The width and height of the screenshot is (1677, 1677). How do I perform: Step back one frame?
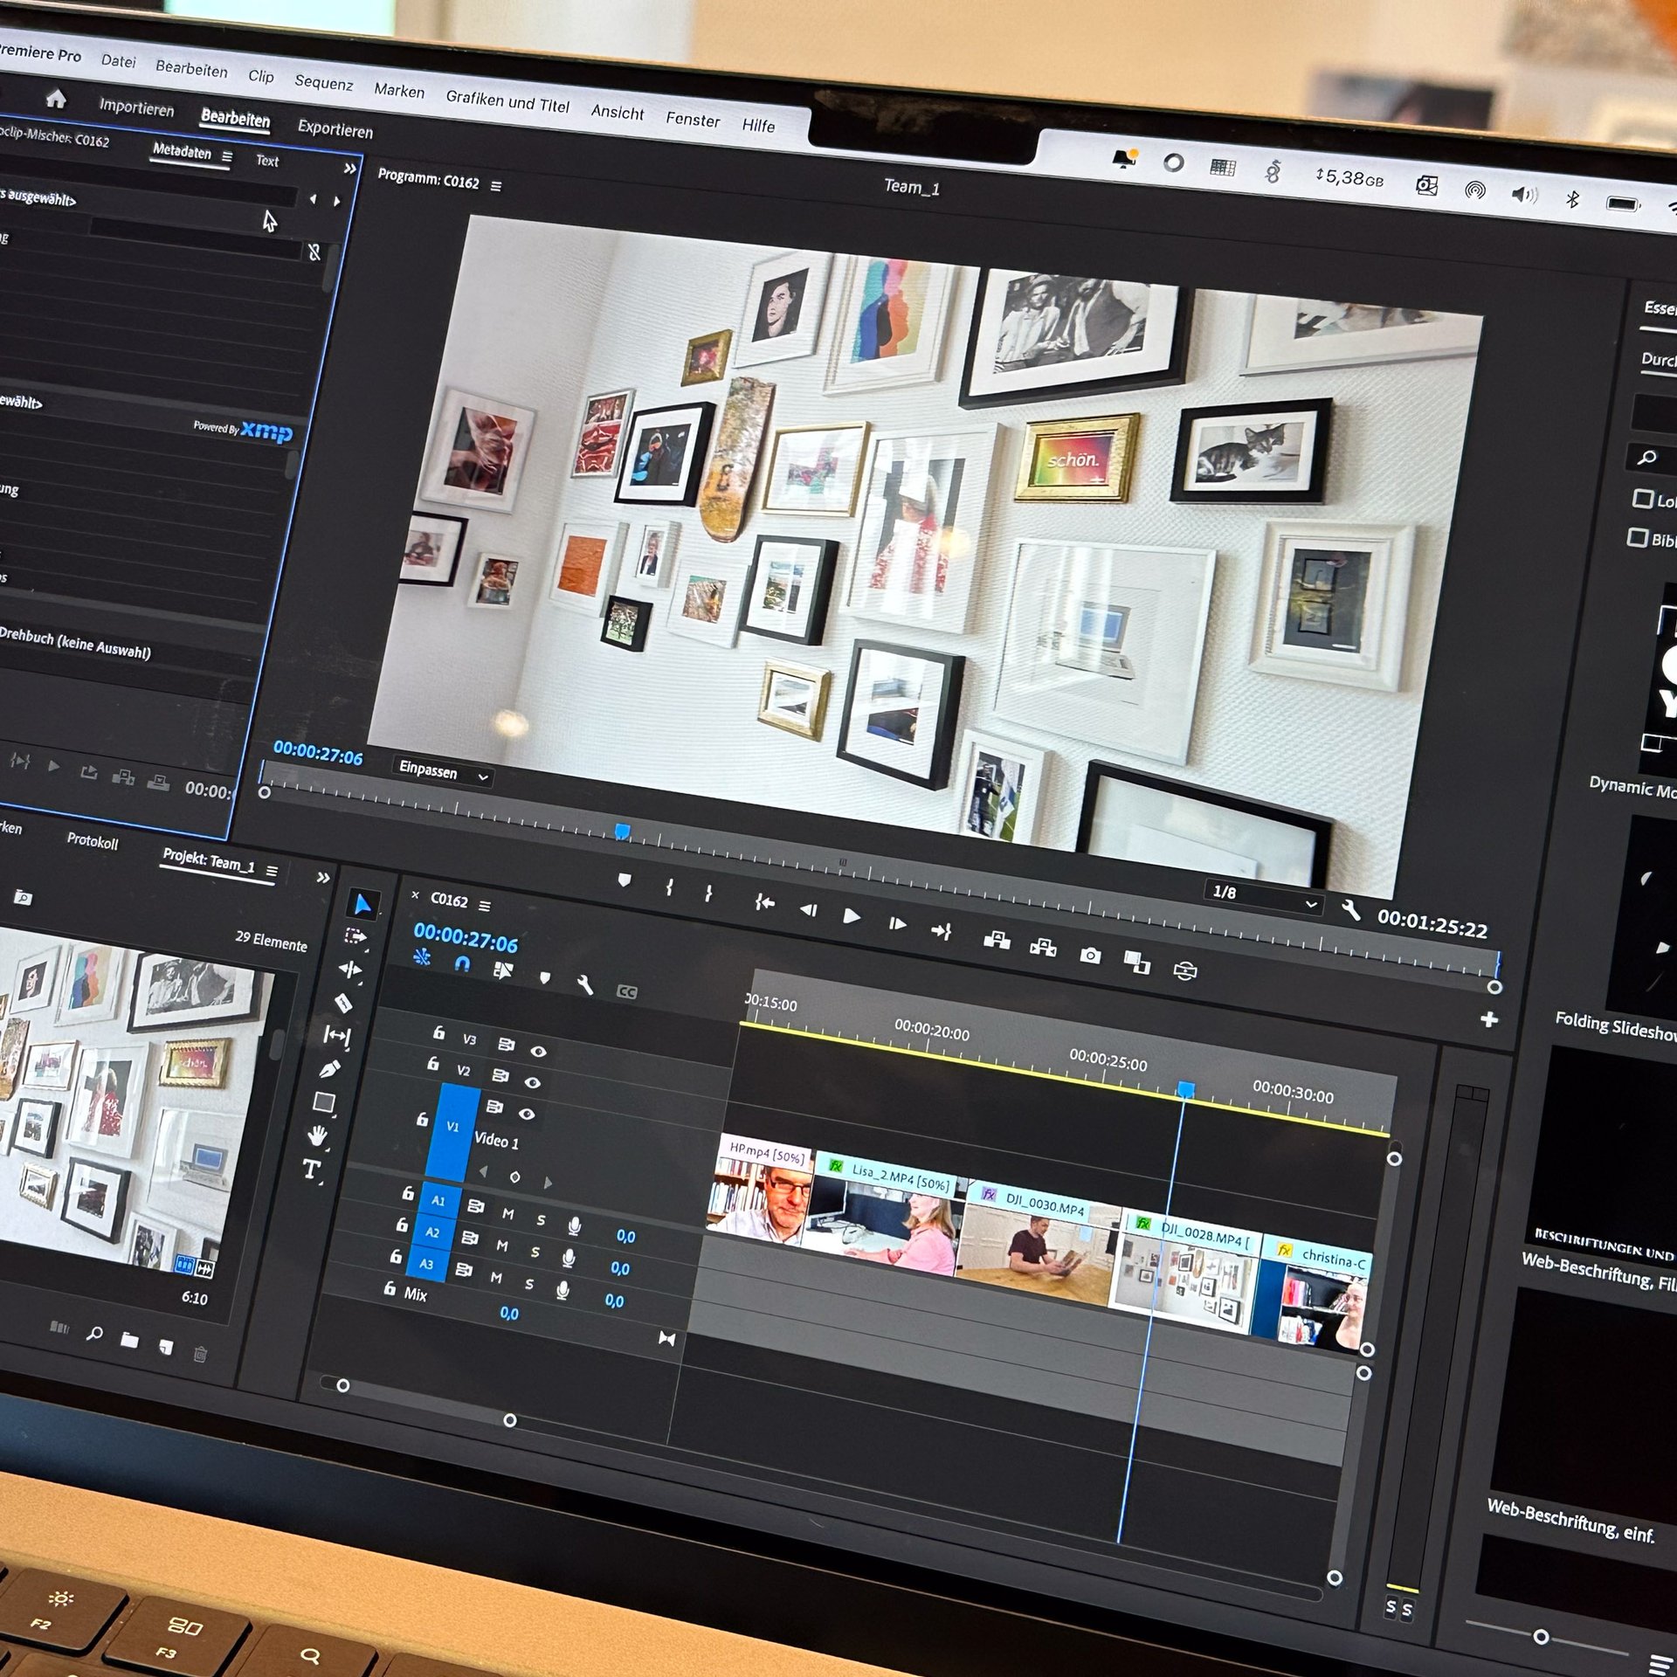click(x=808, y=909)
